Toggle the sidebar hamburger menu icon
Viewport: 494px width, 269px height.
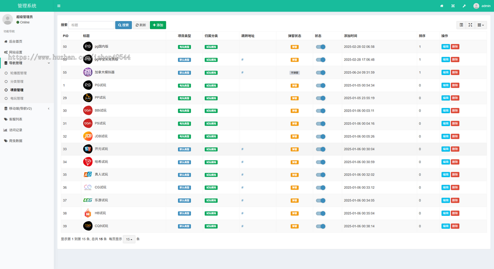[x=59, y=6]
